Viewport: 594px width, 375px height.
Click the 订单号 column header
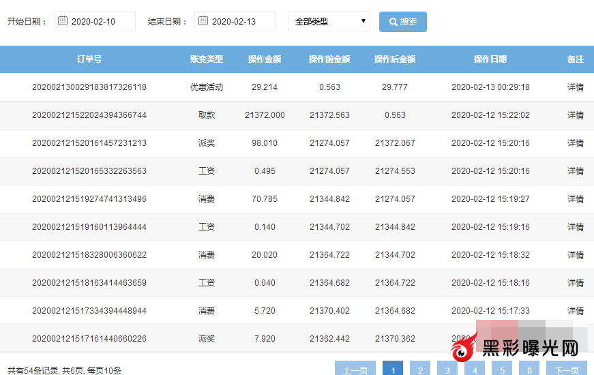tap(89, 59)
